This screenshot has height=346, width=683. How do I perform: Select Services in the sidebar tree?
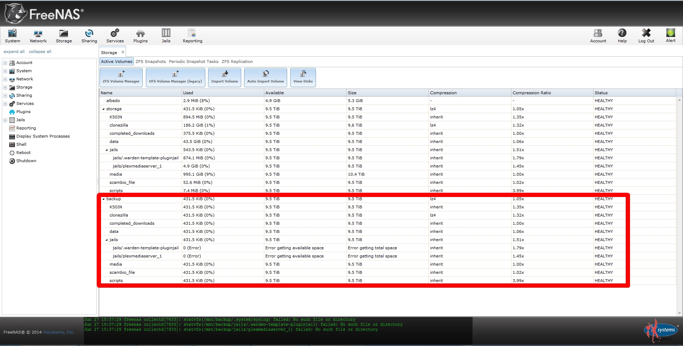tap(25, 103)
